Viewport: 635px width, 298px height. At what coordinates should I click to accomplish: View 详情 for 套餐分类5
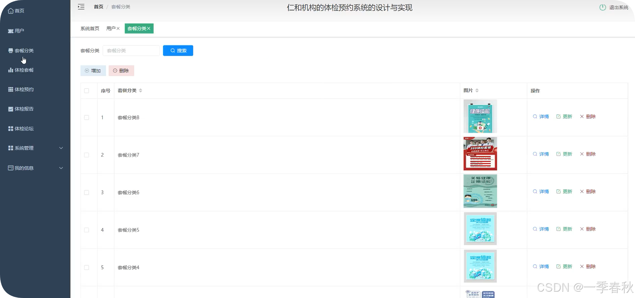[541, 229]
